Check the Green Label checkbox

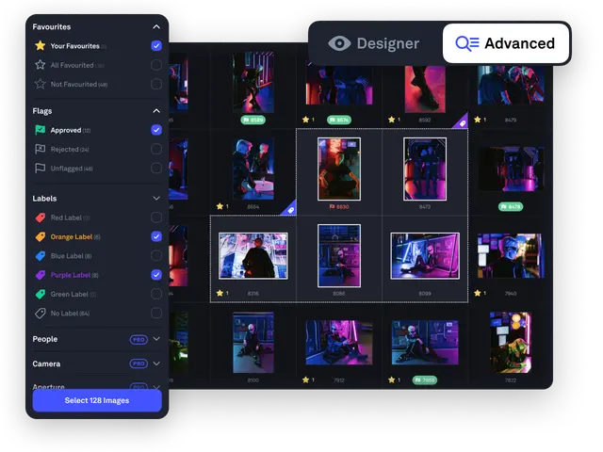pyautogui.click(x=156, y=294)
